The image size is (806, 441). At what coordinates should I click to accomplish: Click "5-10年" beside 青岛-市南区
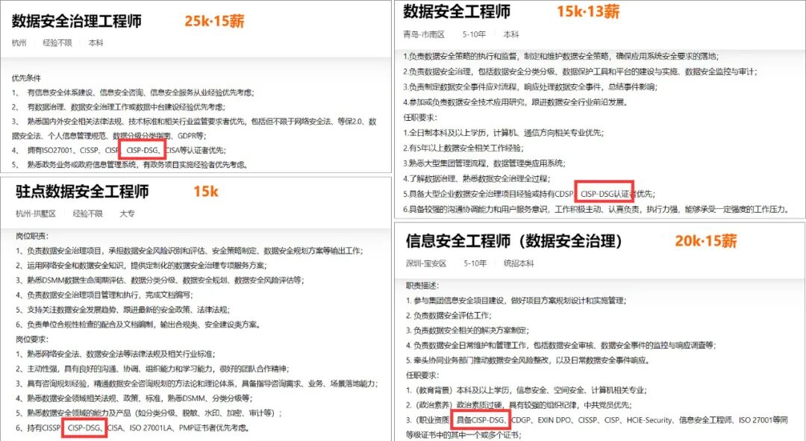(x=473, y=34)
